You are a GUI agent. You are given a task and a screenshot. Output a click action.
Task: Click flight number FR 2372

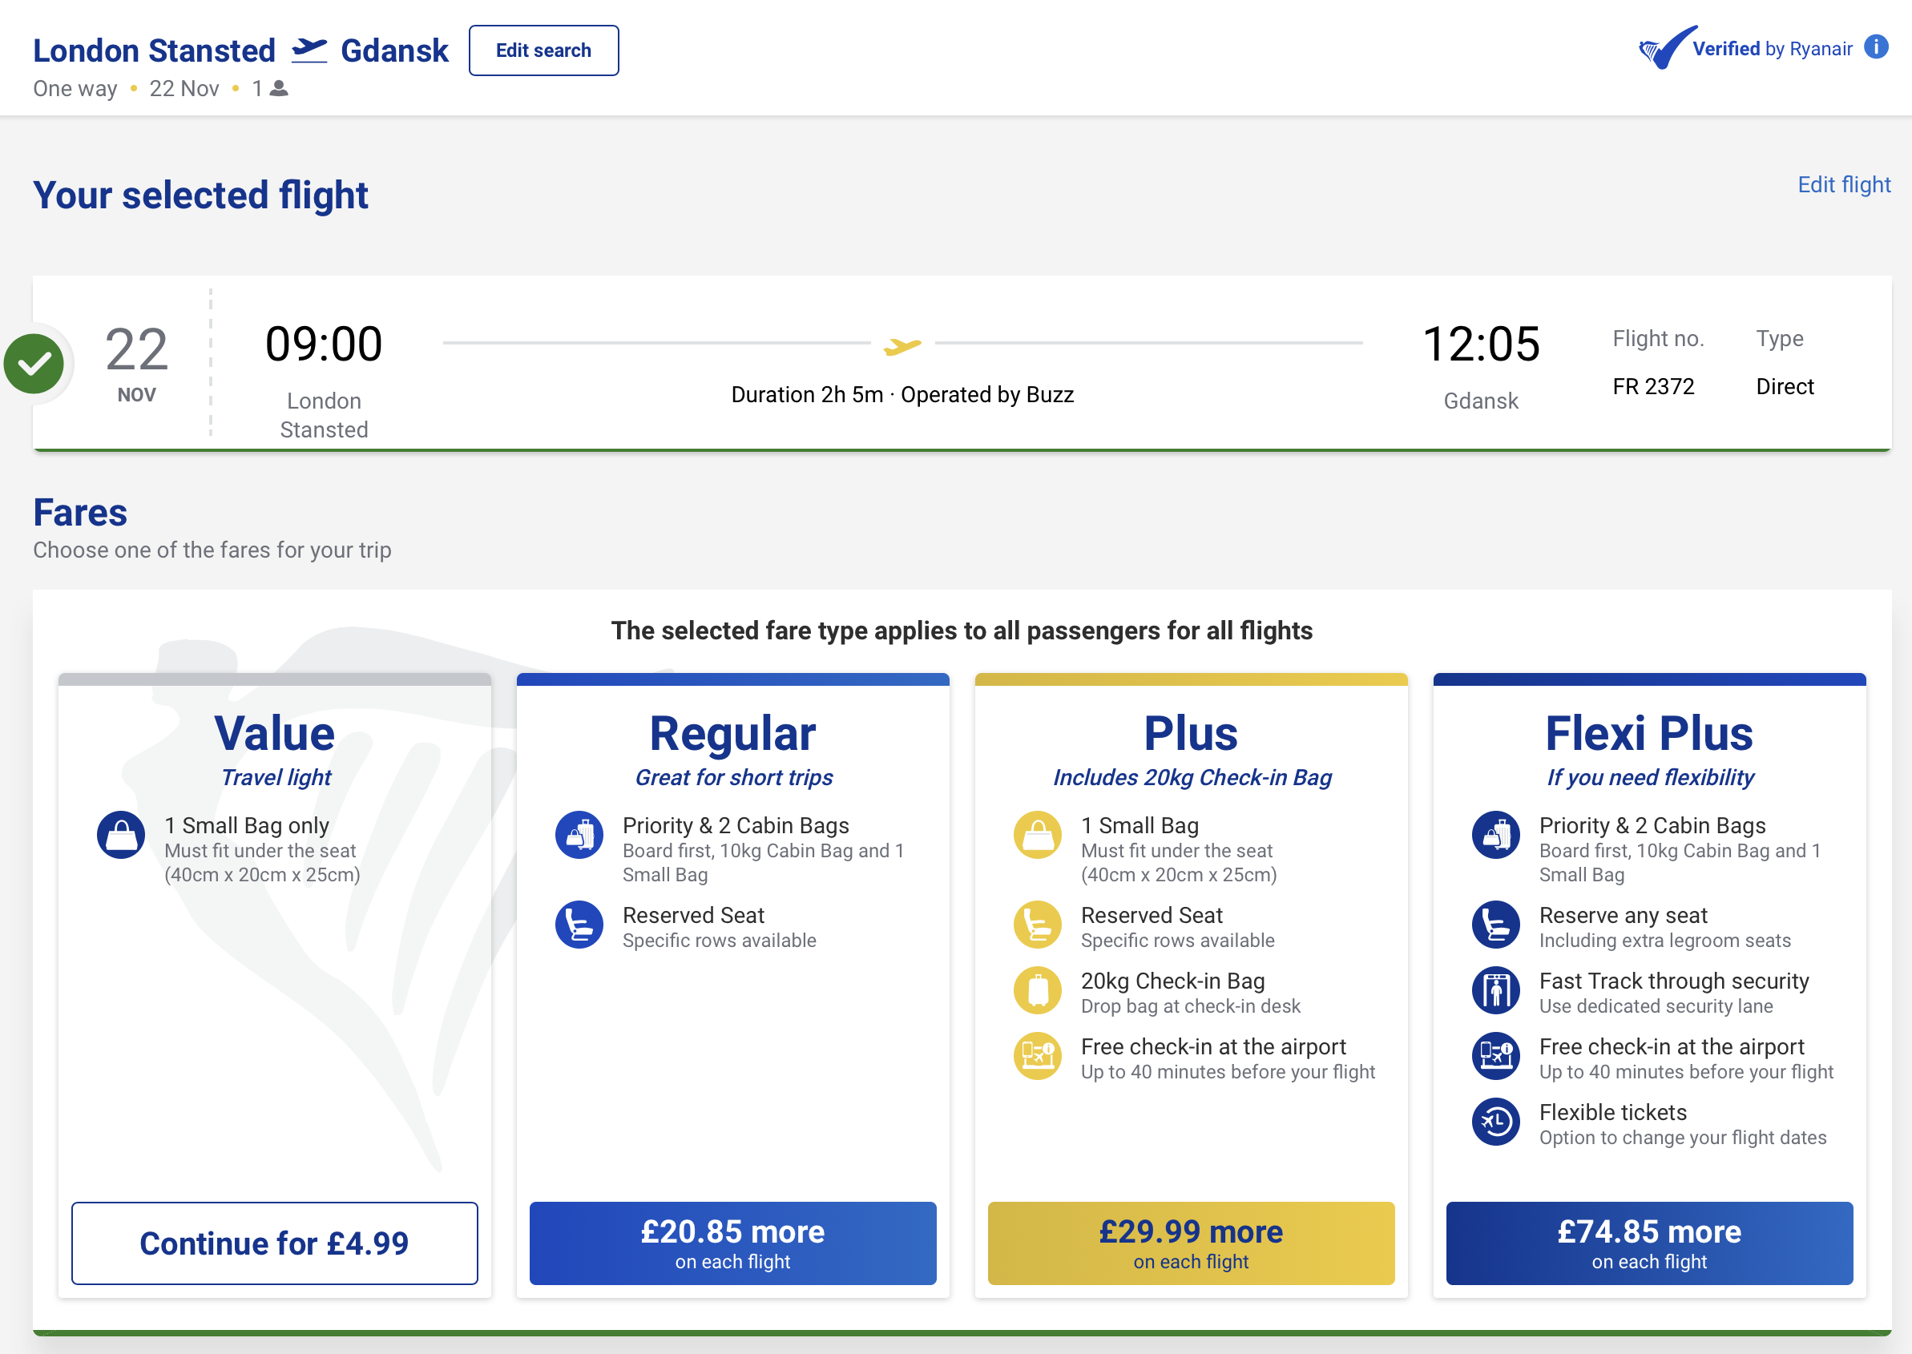click(1652, 387)
